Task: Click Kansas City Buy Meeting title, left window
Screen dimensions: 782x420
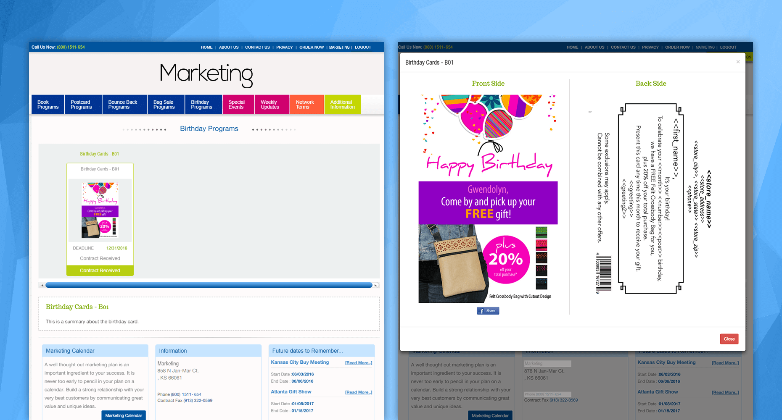Action: click(300, 362)
